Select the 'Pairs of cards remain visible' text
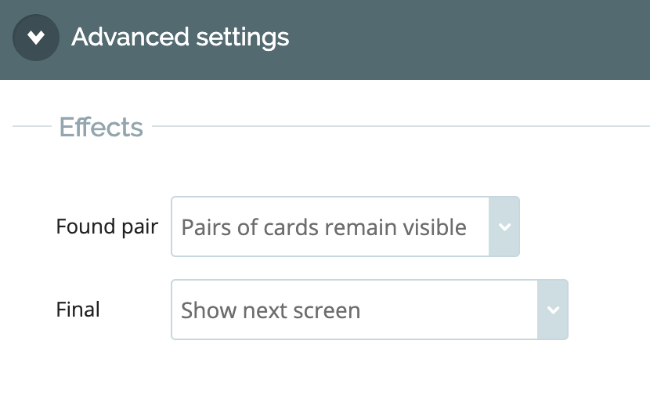Image resolution: width=650 pixels, height=395 pixels. (323, 227)
